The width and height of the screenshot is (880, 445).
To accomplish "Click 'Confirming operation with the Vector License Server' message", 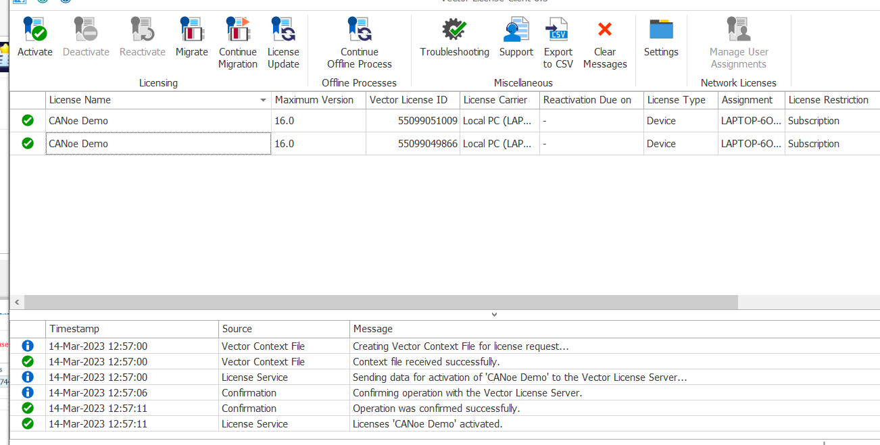I will [468, 393].
